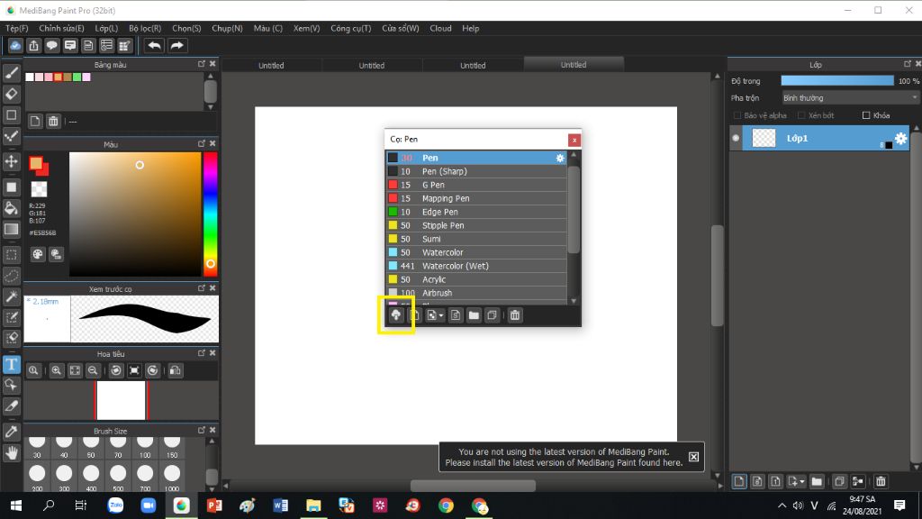Click rotate left icon in Navigator panel

tap(116, 370)
